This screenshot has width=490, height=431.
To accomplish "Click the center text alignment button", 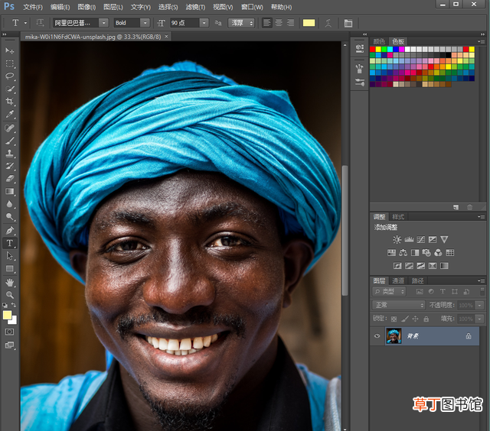I will pos(279,23).
